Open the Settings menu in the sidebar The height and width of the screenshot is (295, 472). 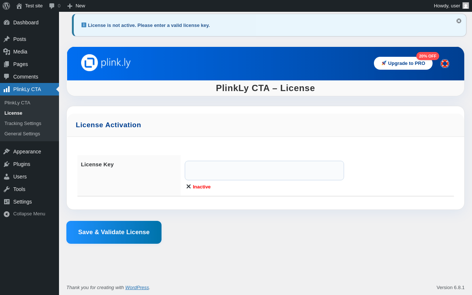tap(29, 202)
